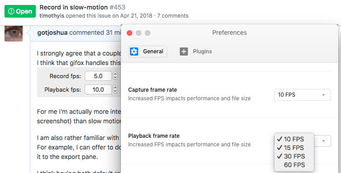
Task: Click the Plugins plus icon
Action: click(x=184, y=51)
